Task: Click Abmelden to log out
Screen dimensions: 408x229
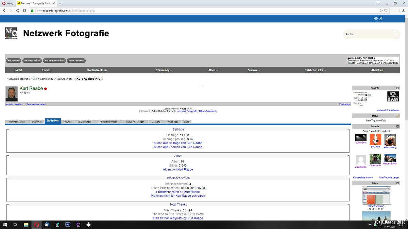Action: [377, 70]
